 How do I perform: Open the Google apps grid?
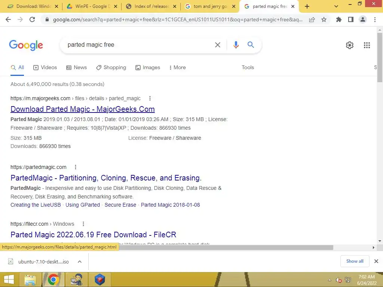(367, 45)
